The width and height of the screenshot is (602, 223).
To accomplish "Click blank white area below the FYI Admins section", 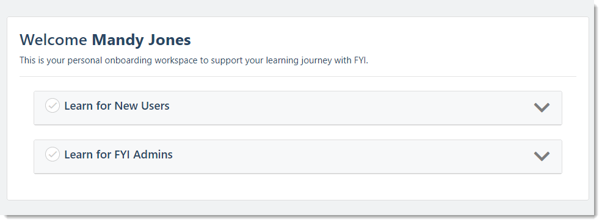I will point(298,186).
